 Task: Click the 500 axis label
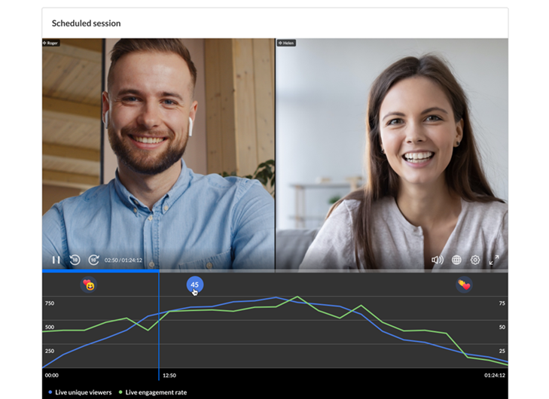(x=50, y=327)
